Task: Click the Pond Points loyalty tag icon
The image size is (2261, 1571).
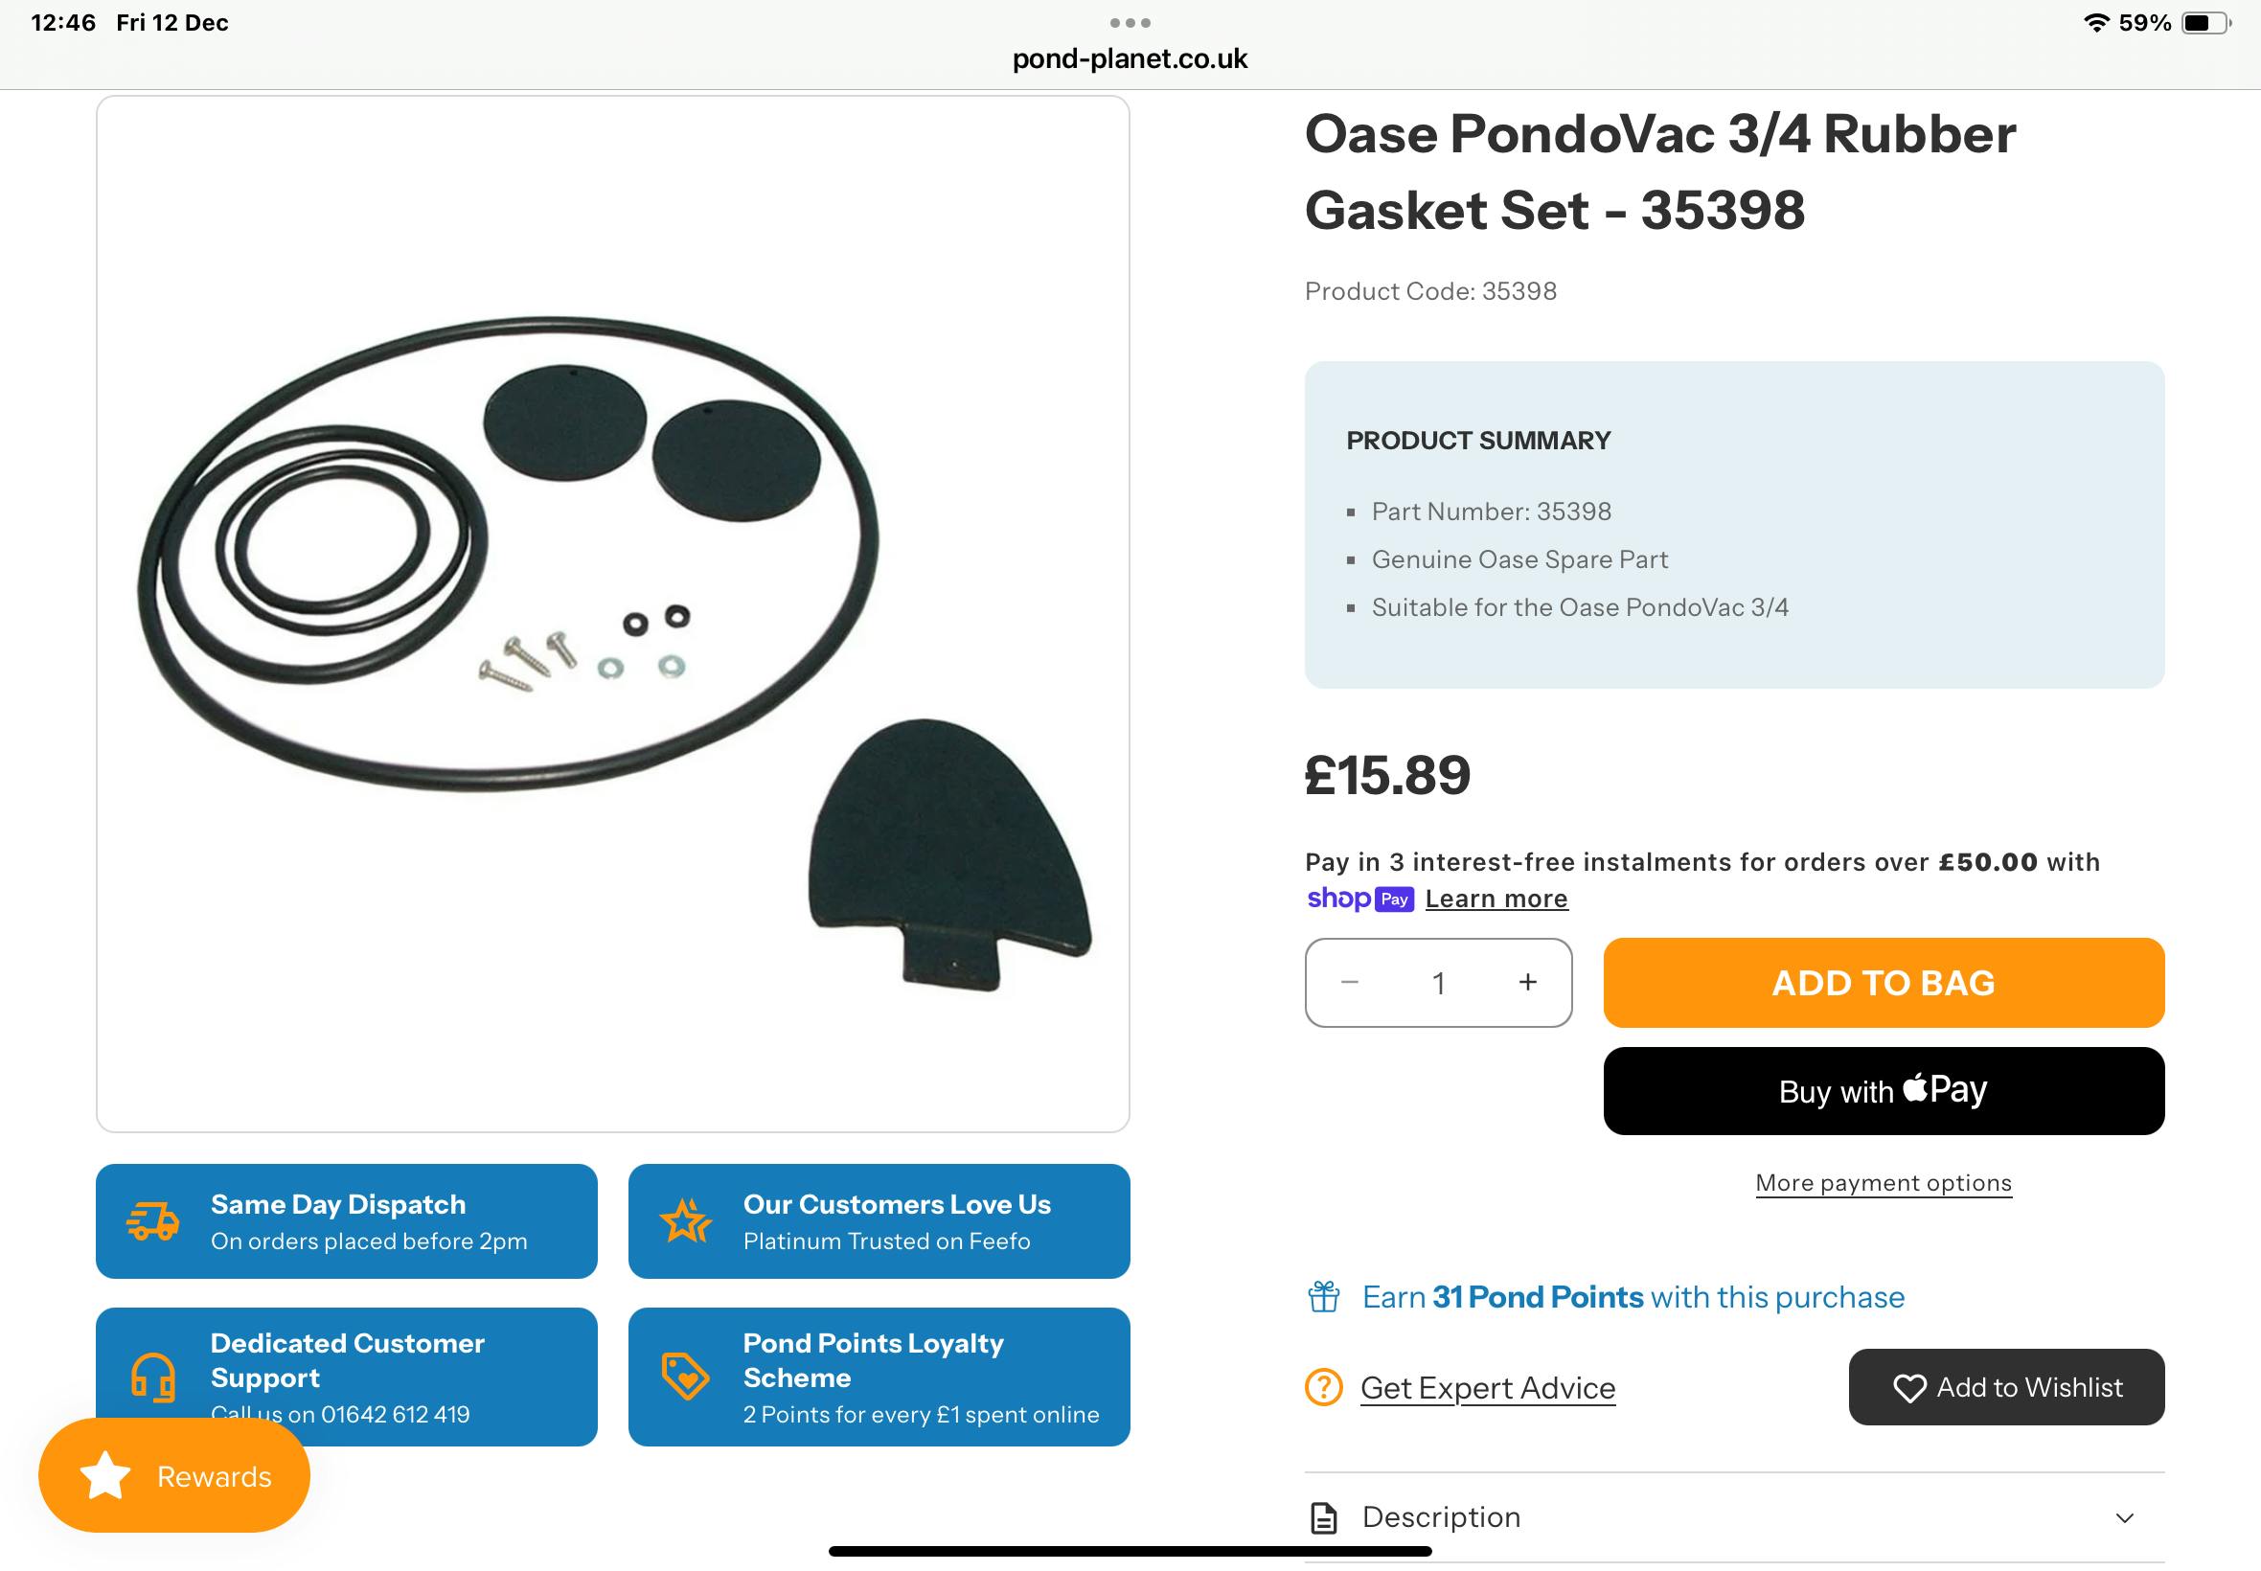Action: pos(685,1377)
